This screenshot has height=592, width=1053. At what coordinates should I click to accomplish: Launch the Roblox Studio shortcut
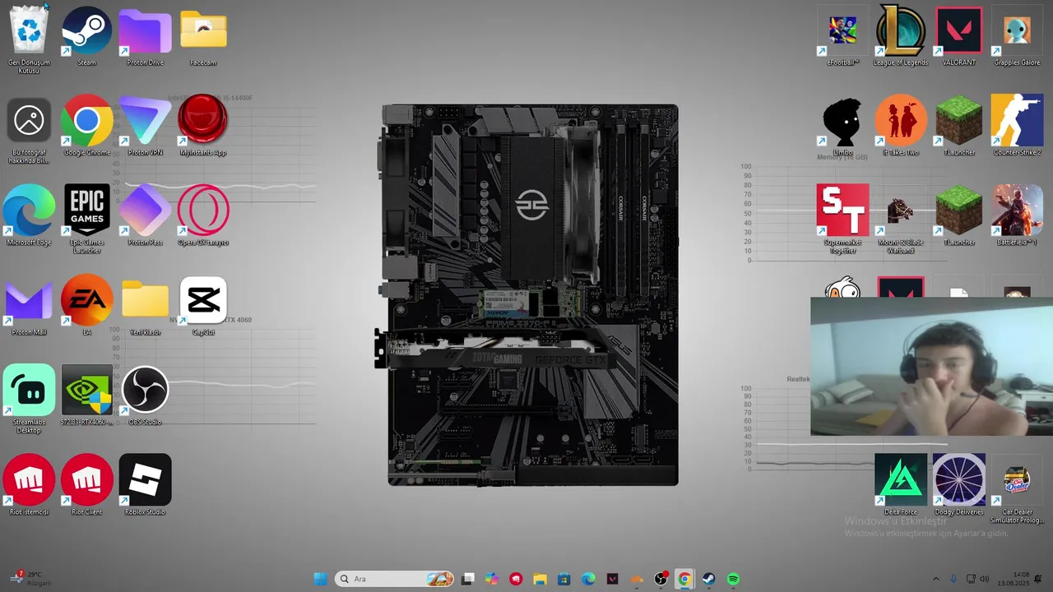pyautogui.click(x=145, y=485)
